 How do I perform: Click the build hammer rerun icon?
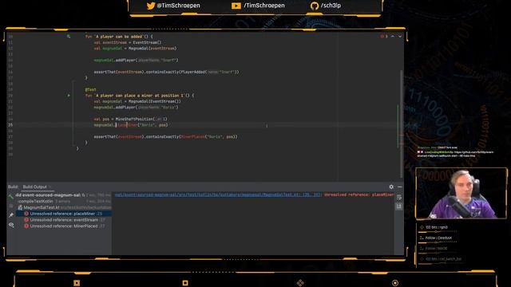pyautogui.click(x=10, y=196)
